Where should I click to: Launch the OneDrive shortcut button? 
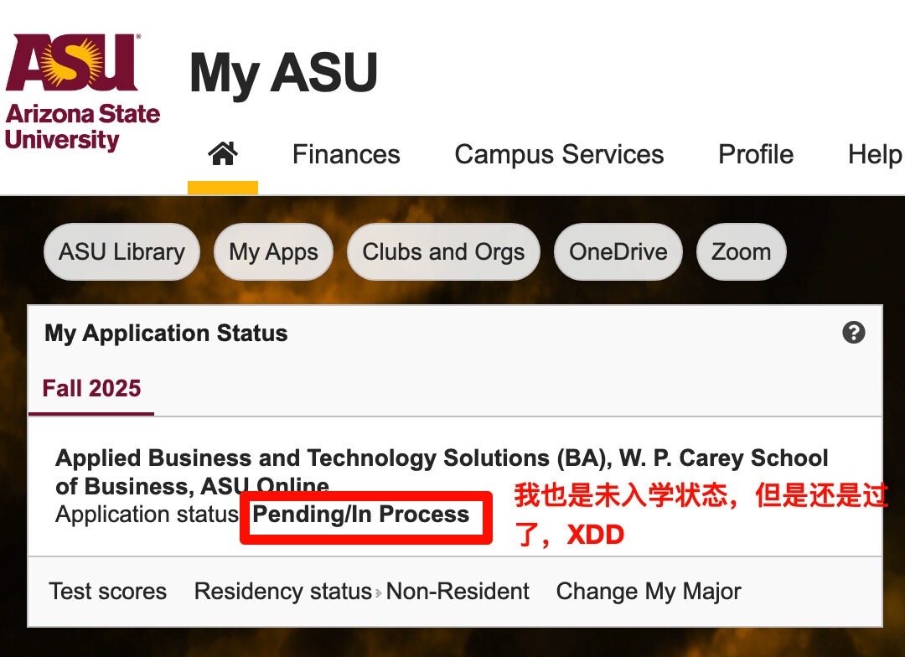click(x=618, y=251)
